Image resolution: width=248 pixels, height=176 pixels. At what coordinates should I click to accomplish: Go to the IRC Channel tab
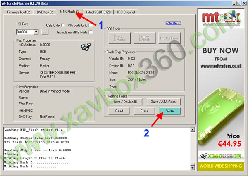(x=126, y=12)
